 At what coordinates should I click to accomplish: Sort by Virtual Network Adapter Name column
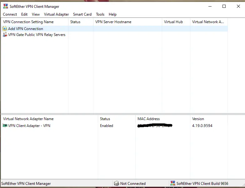(49, 119)
